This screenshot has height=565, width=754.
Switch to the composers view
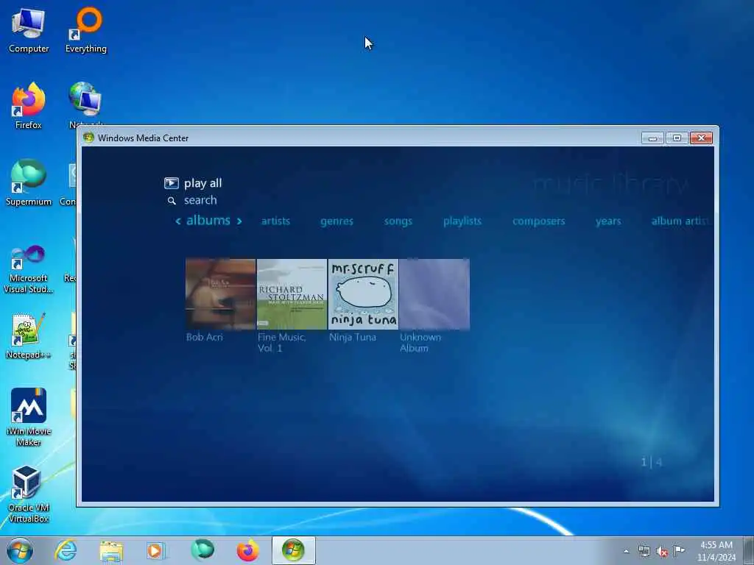pyautogui.click(x=538, y=221)
